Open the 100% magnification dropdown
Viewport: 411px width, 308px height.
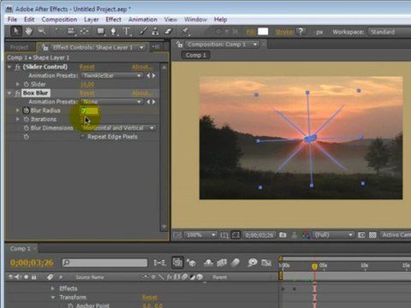click(x=200, y=235)
